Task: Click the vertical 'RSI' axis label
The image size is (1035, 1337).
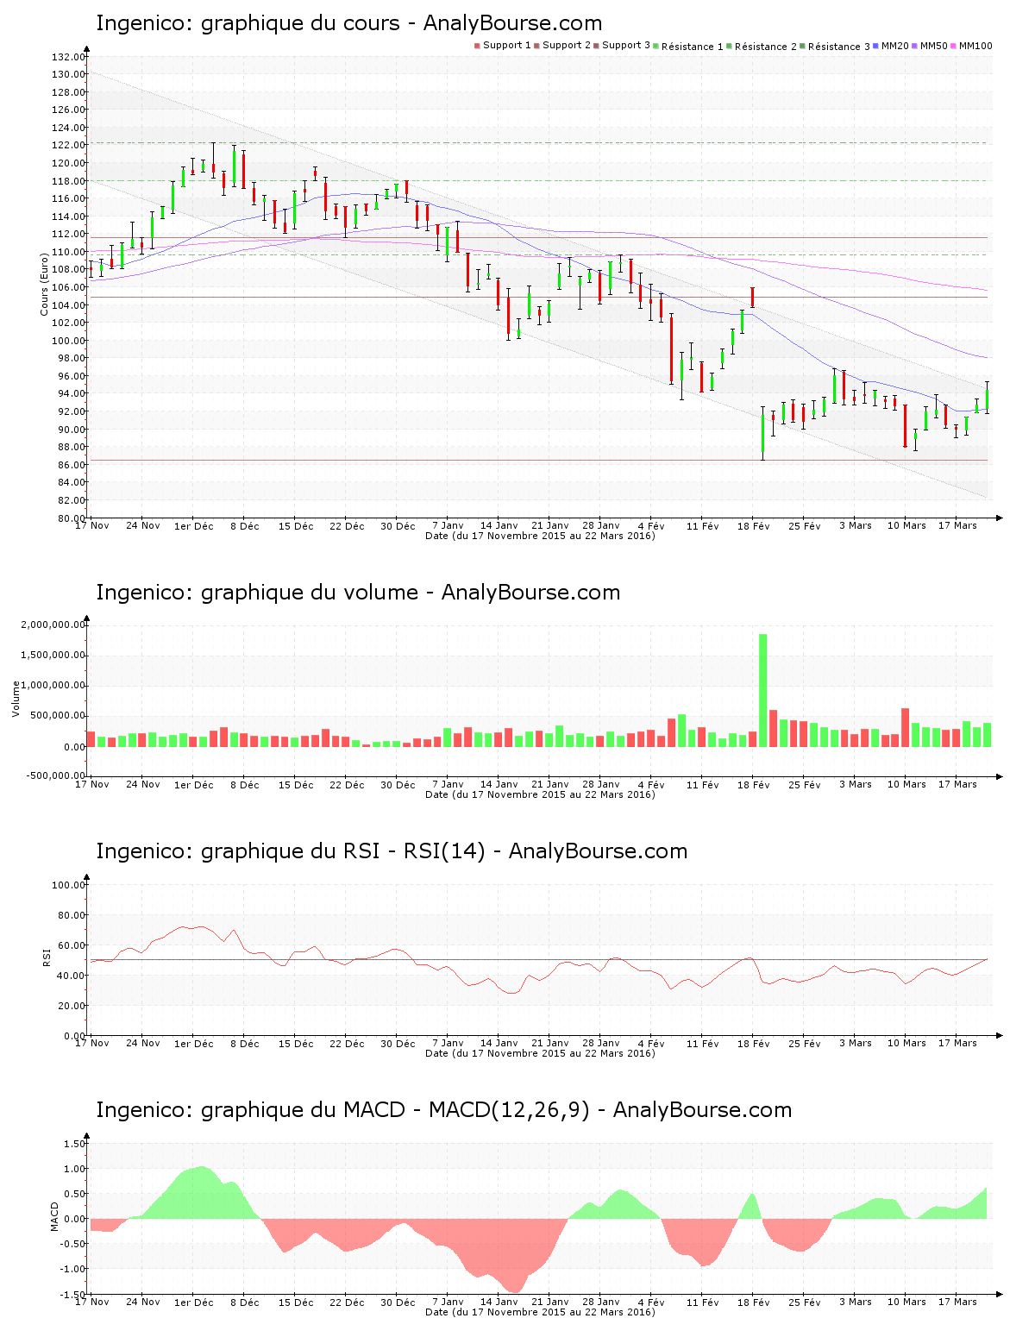Action: (47, 957)
